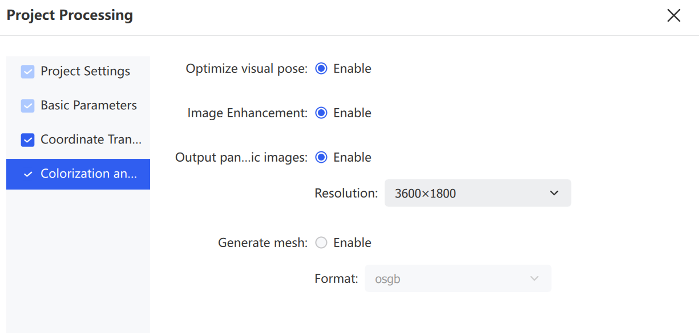Close the Project Processing dialog
This screenshot has height=333, width=699.
[x=674, y=15]
